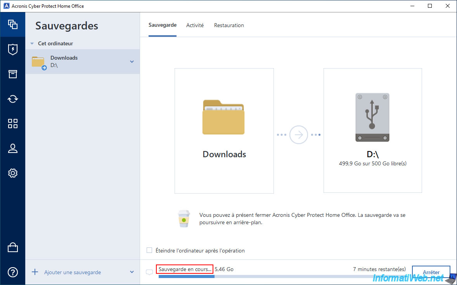The width and height of the screenshot is (457, 285).
Task: Collapse the 'Cet ordinateur' group
Action: [x=32, y=44]
